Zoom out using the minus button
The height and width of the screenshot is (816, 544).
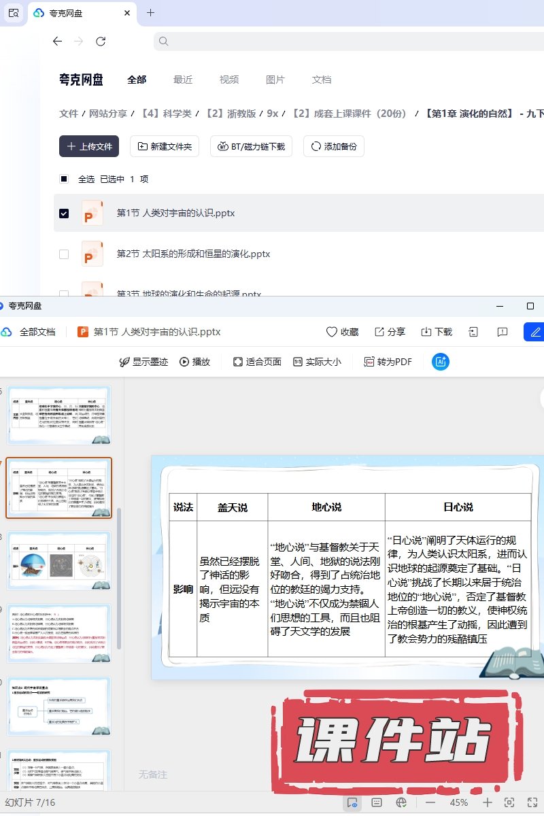430,802
